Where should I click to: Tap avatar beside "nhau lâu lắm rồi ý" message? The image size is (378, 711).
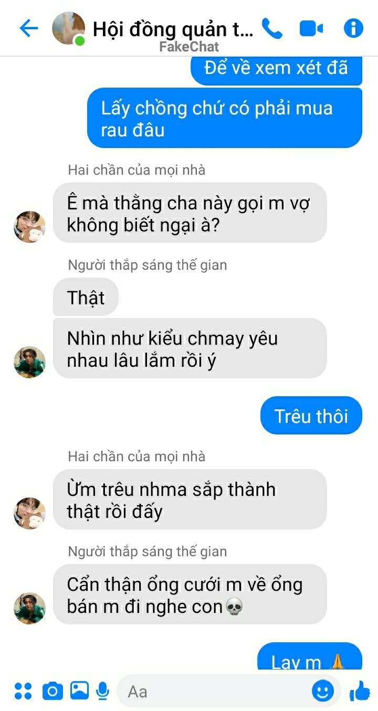[29, 362]
